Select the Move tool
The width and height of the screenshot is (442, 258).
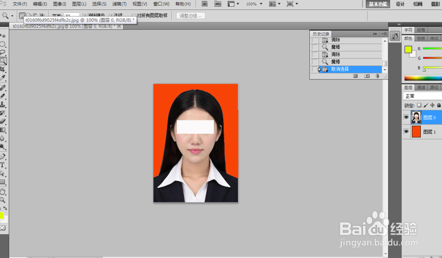(3, 36)
